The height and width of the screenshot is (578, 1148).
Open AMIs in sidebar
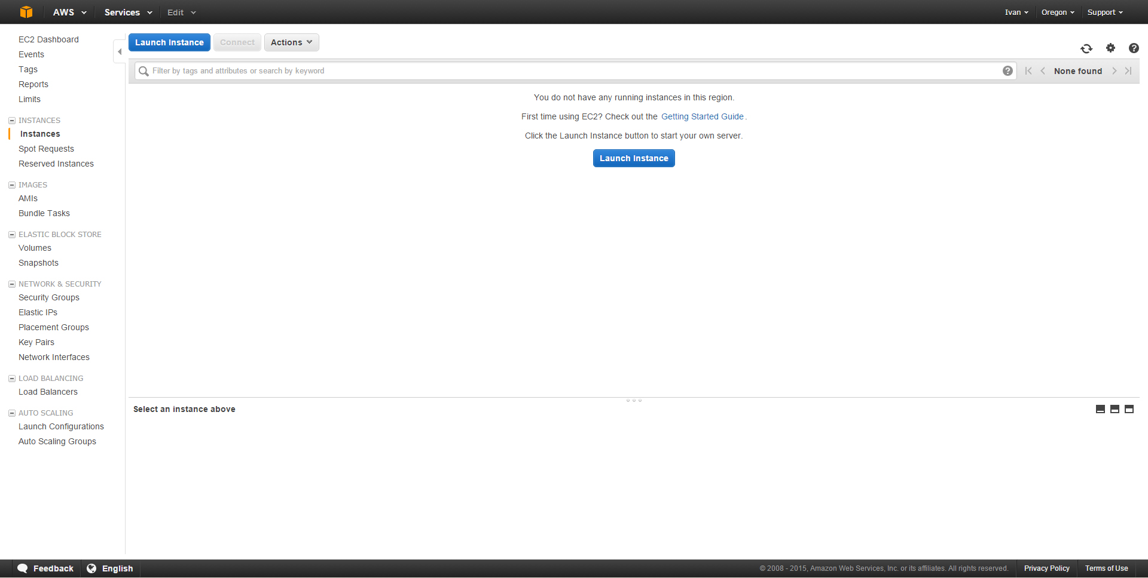(28, 198)
